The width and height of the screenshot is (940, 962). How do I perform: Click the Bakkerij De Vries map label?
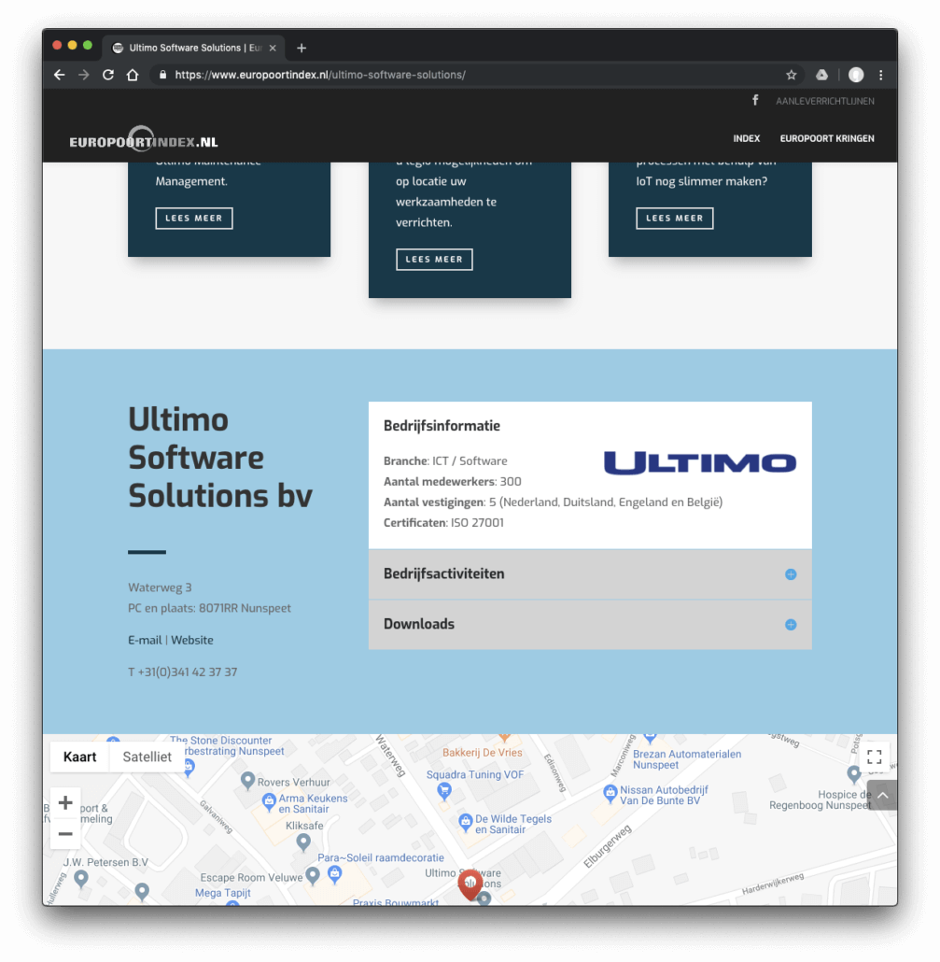tap(483, 753)
